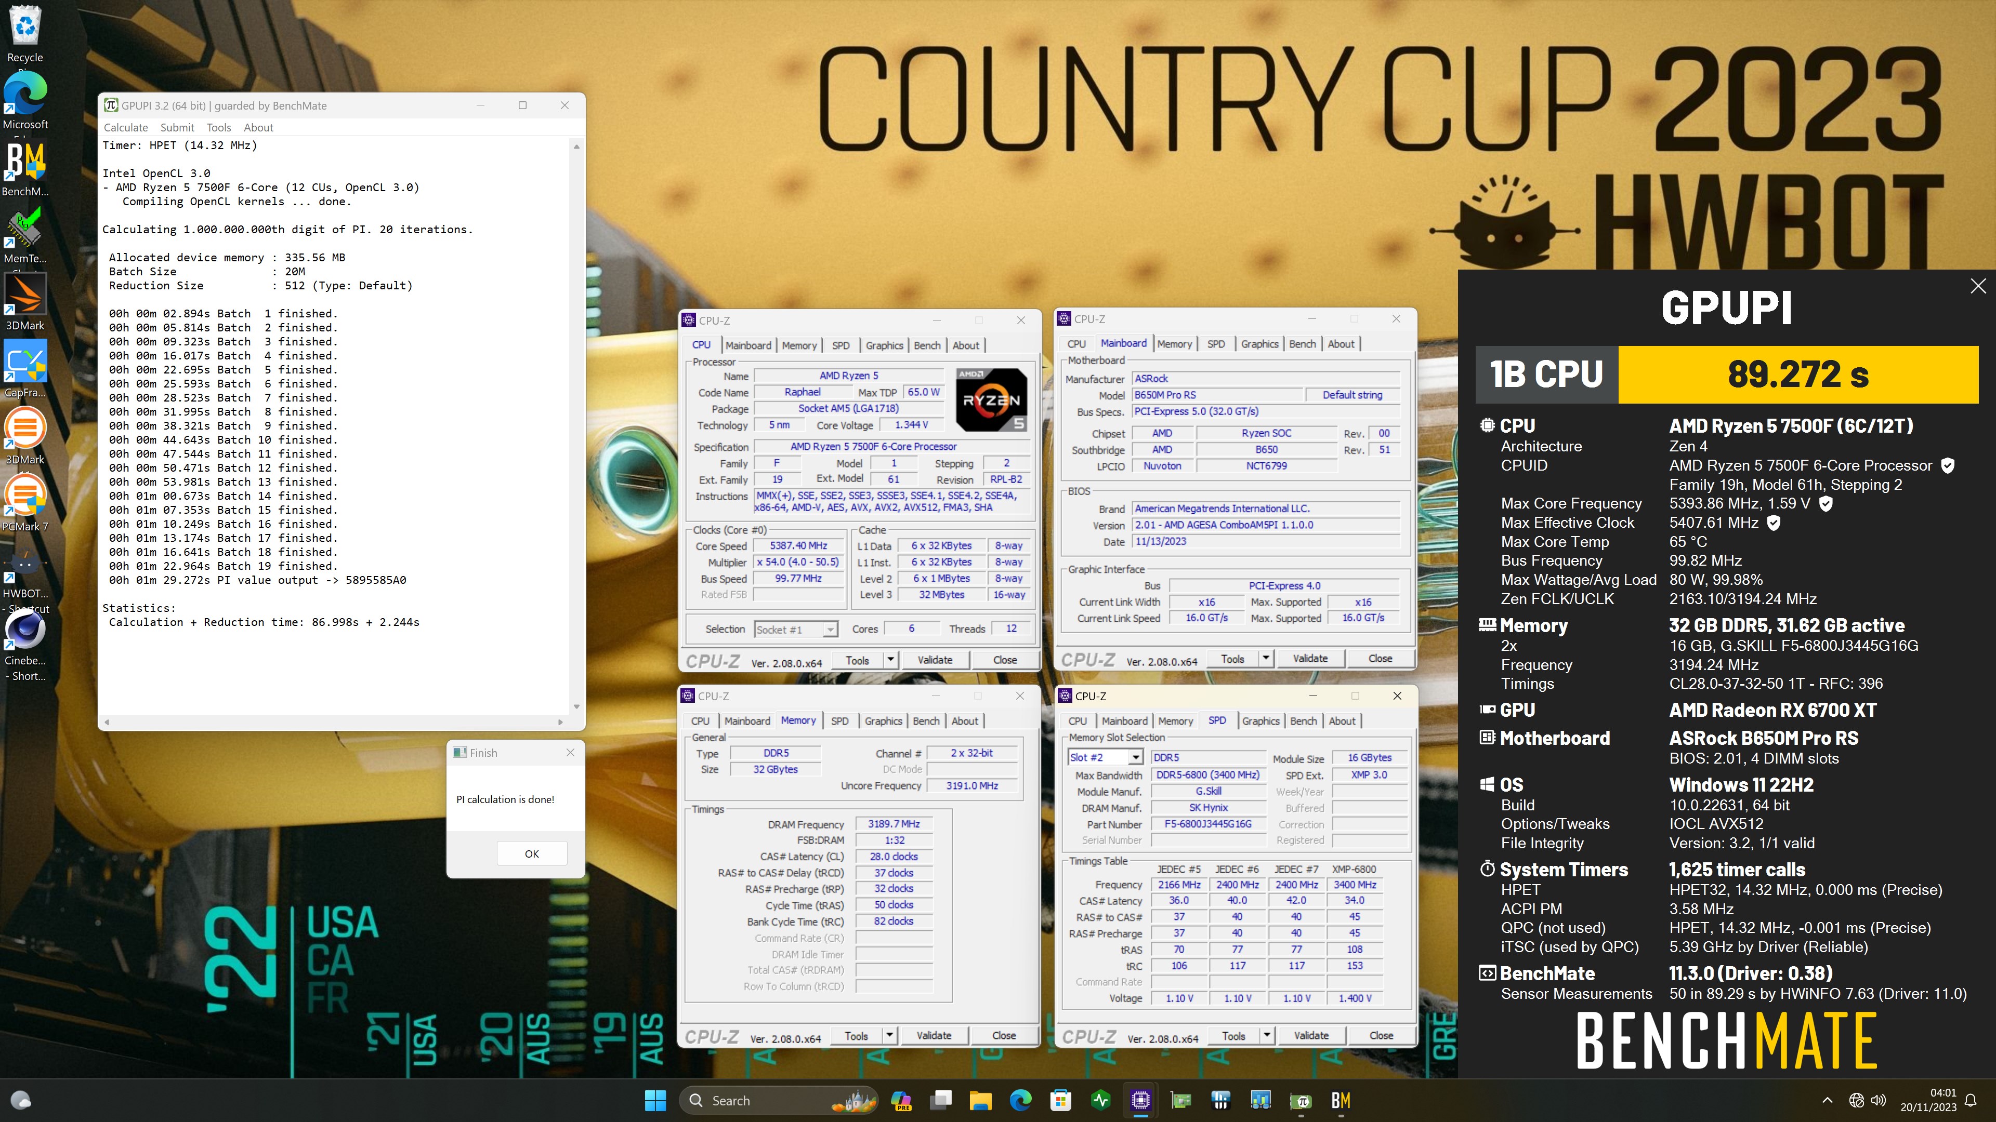The width and height of the screenshot is (1996, 1122).
Task: Click the blue bars taskbar icon
Action: click(x=1220, y=1100)
